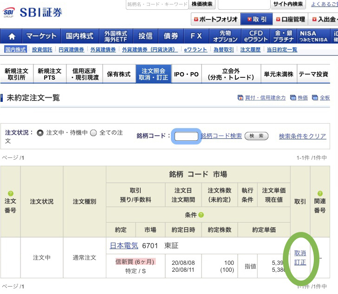Image resolution: width=338 pixels, height=294 pixels.
Task: Open help icon next to 条件
Action: click(x=201, y=215)
